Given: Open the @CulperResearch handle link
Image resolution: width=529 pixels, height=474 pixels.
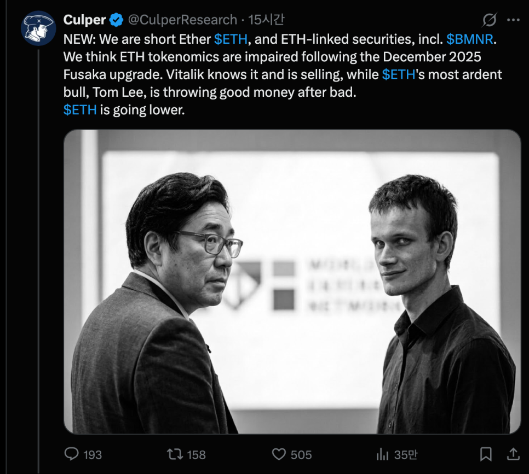Looking at the screenshot, I should tap(182, 21).
